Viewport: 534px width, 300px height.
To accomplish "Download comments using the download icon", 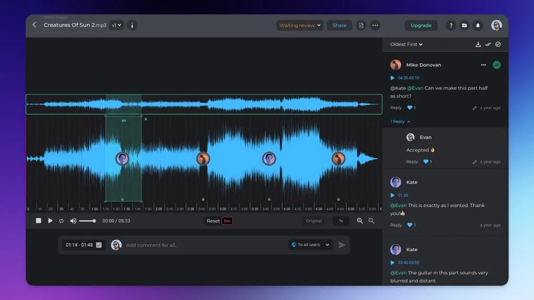I will 478,44.
